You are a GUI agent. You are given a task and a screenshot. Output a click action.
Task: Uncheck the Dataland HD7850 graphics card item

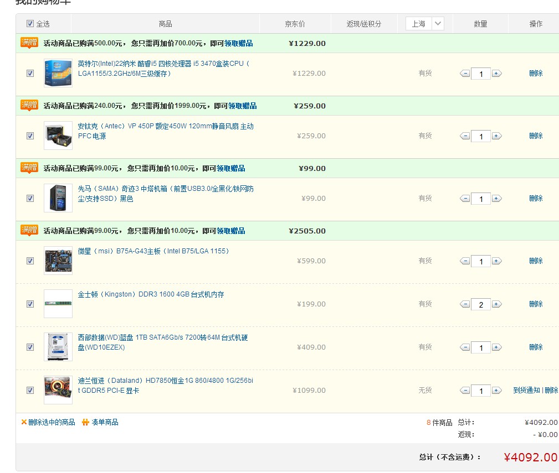(30, 390)
